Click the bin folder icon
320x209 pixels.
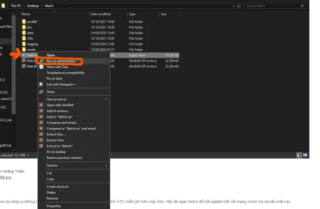pyautogui.click(x=24, y=27)
